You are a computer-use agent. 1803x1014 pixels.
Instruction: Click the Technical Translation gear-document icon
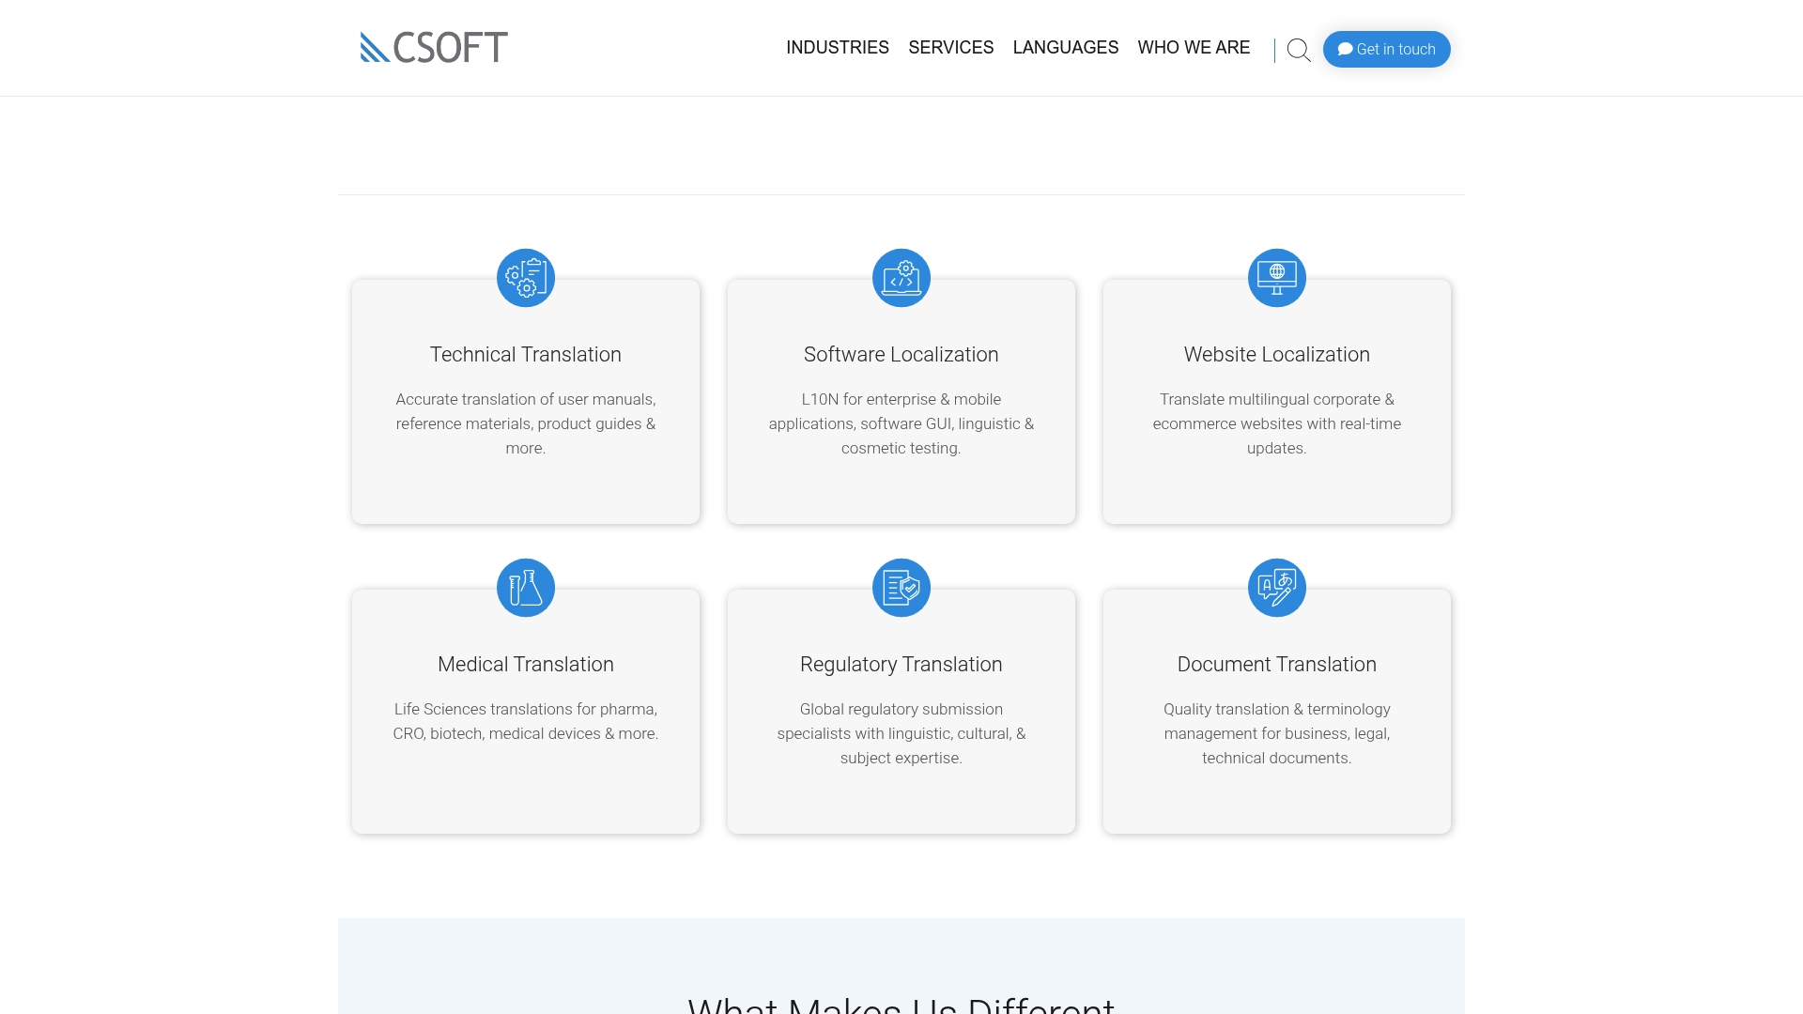pos(525,277)
